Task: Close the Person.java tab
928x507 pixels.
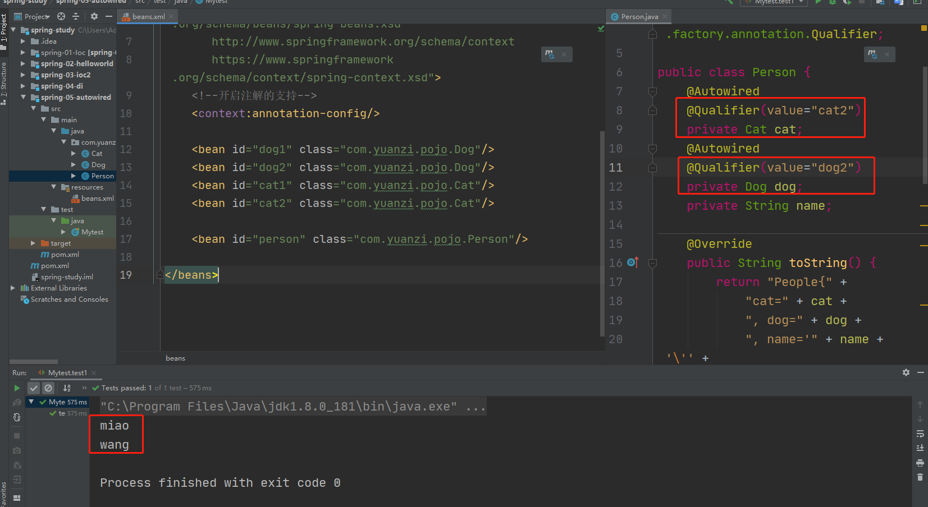Action: click(x=665, y=16)
